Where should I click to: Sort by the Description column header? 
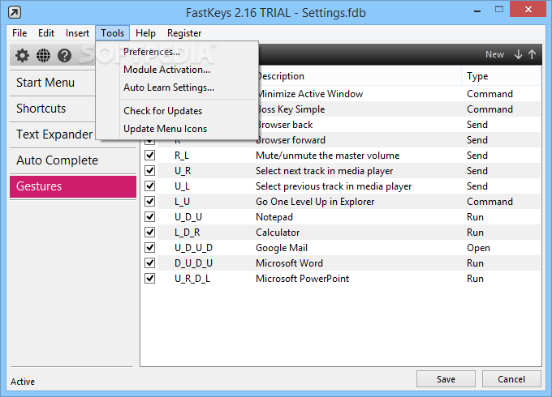(358, 76)
